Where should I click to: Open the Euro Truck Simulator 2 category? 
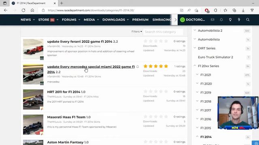tap(215, 57)
